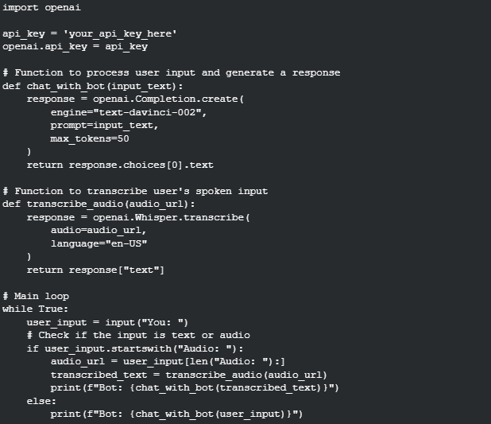The height and width of the screenshot is (424, 491).
Task: Click the chat_with_bot function definition
Action: pos(93,87)
